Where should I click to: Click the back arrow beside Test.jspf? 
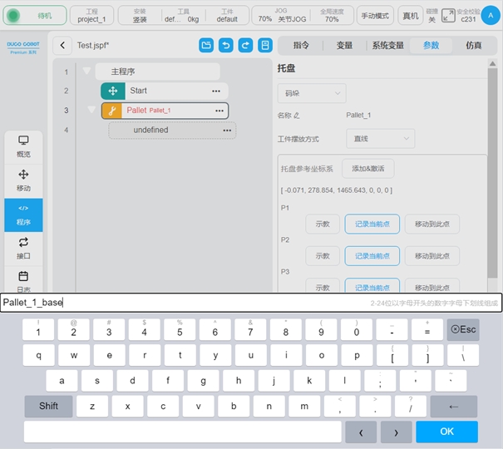click(63, 46)
